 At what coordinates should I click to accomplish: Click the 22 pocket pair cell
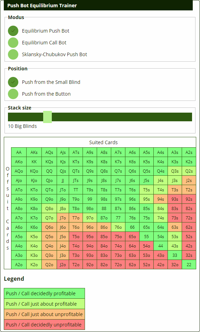point(189,264)
